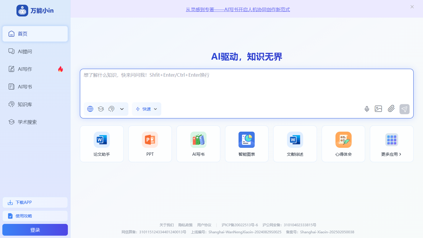Screen dimensions: 423x238
Task: Expand the search sources dropdown arrow
Action: [x=122, y=109]
